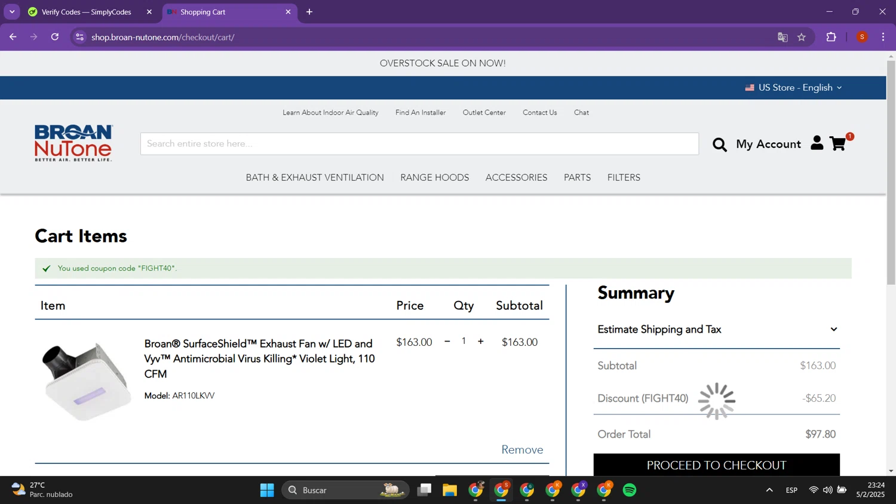Open the Range Hoods menu

coord(435,177)
